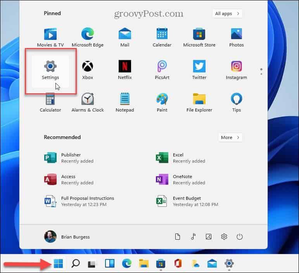Open the Paint app
This screenshot has height=273, width=299.
point(162,103)
